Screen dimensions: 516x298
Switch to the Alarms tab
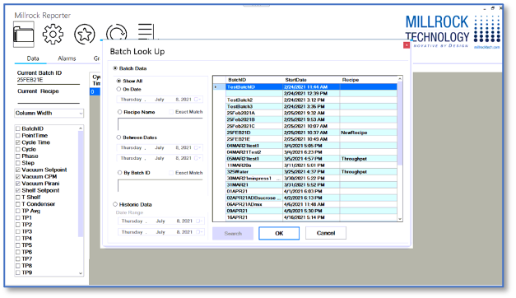pos(67,58)
